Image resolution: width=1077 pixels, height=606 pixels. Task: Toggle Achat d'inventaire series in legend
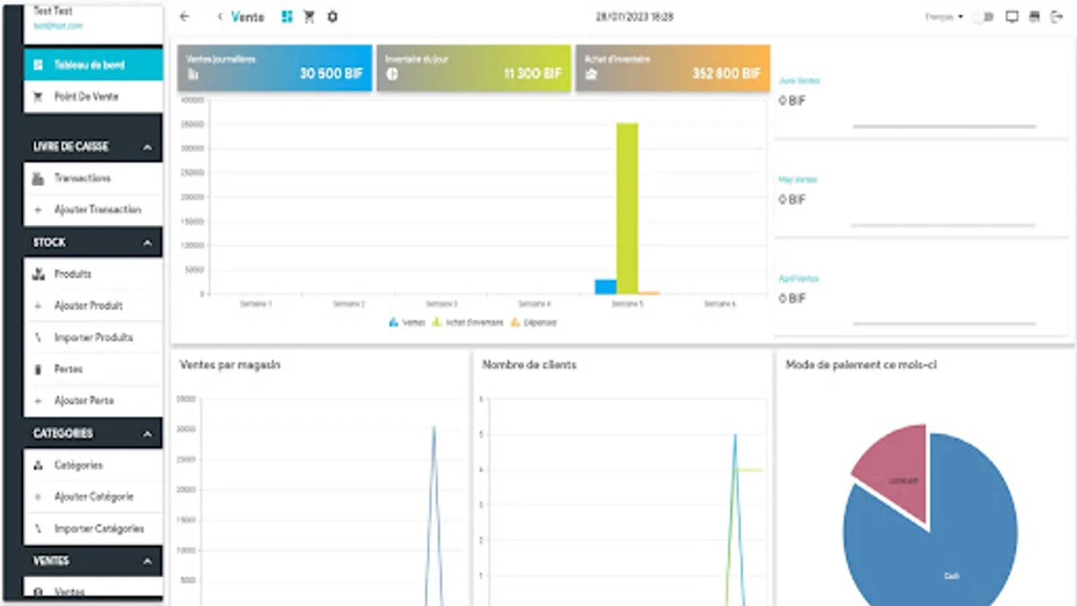click(x=468, y=323)
